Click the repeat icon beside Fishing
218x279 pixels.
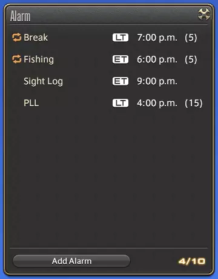click(16, 59)
